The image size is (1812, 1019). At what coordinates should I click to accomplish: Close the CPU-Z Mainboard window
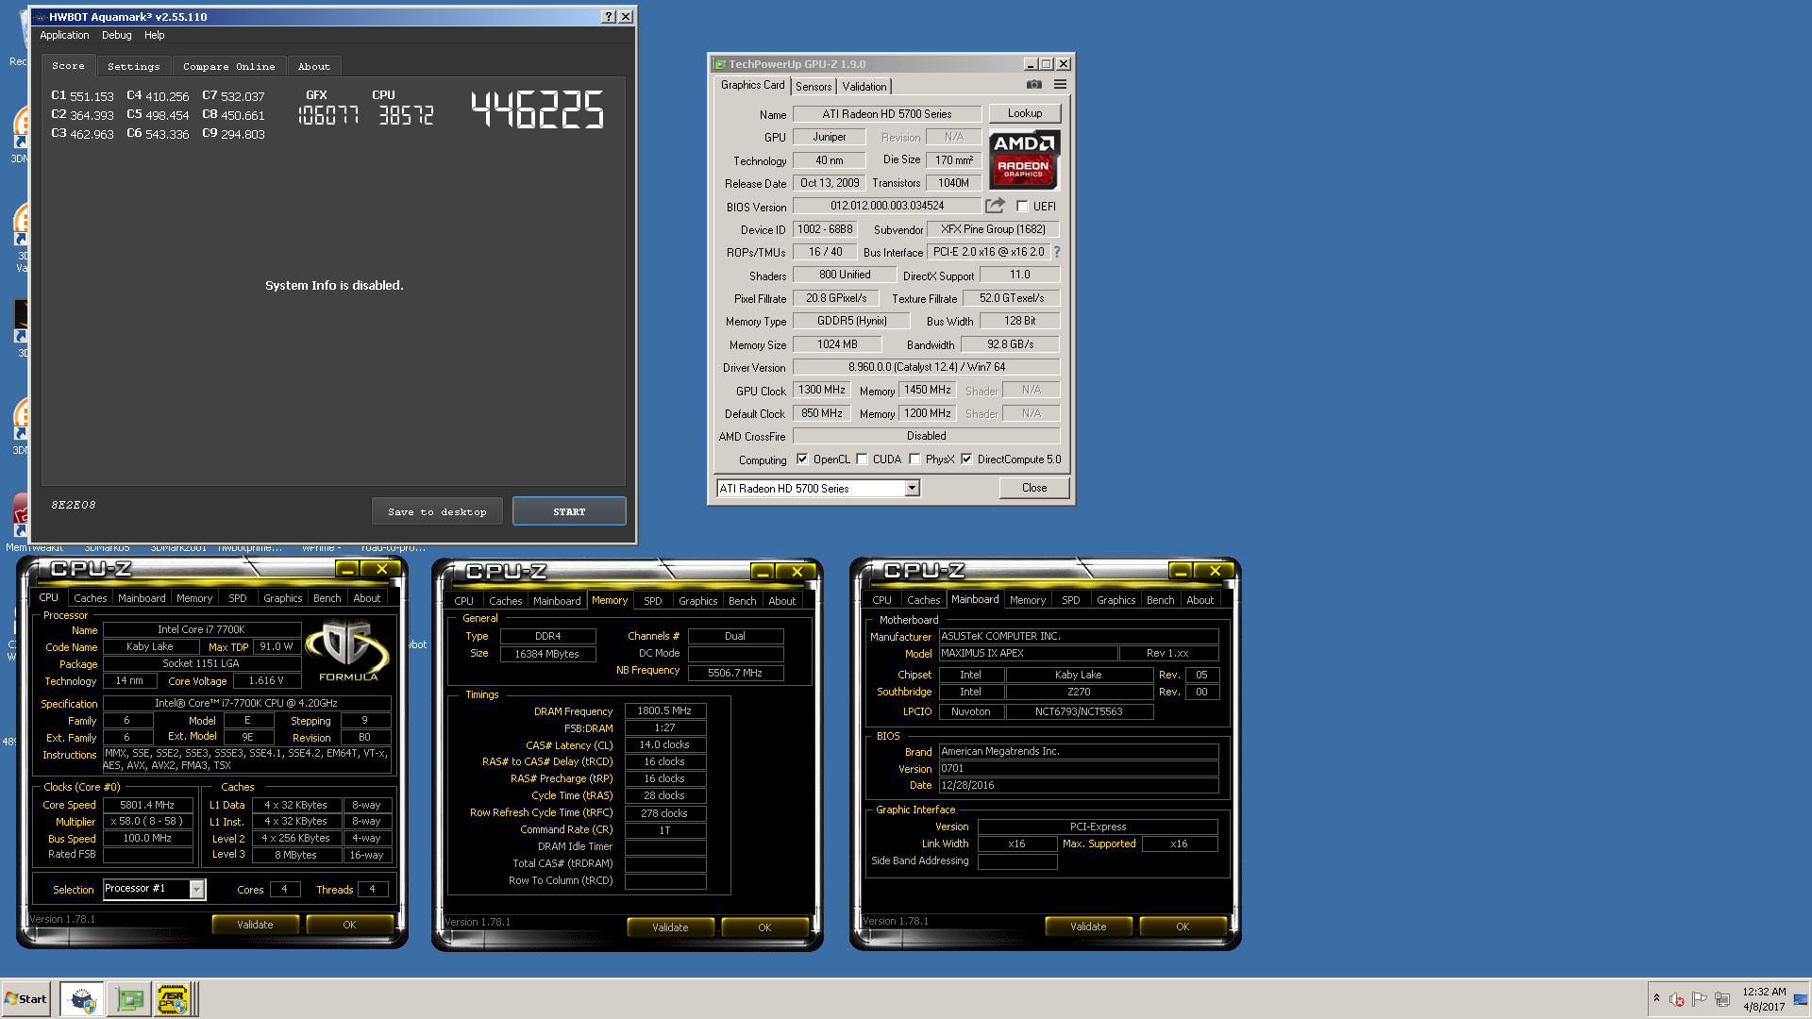point(1216,571)
